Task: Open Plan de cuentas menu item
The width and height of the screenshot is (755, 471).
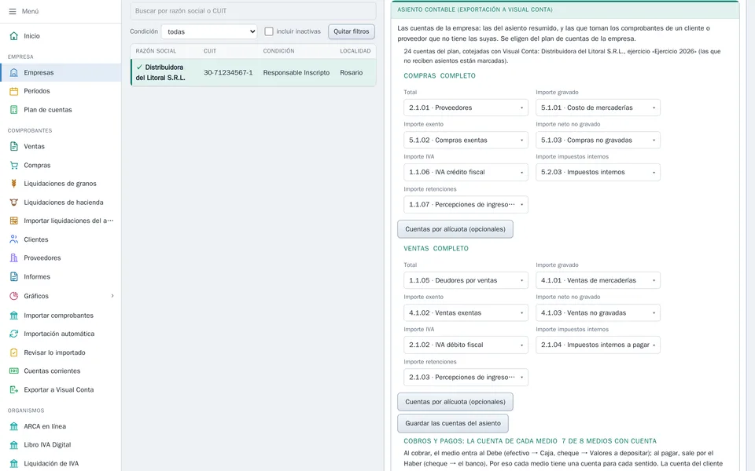Action: click(61, 110)
